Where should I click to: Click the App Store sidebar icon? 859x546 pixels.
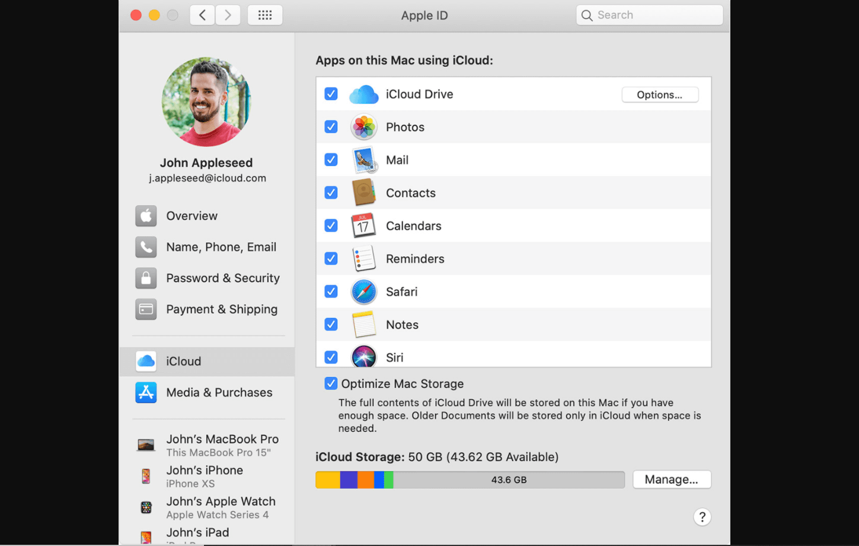(146, 393)
